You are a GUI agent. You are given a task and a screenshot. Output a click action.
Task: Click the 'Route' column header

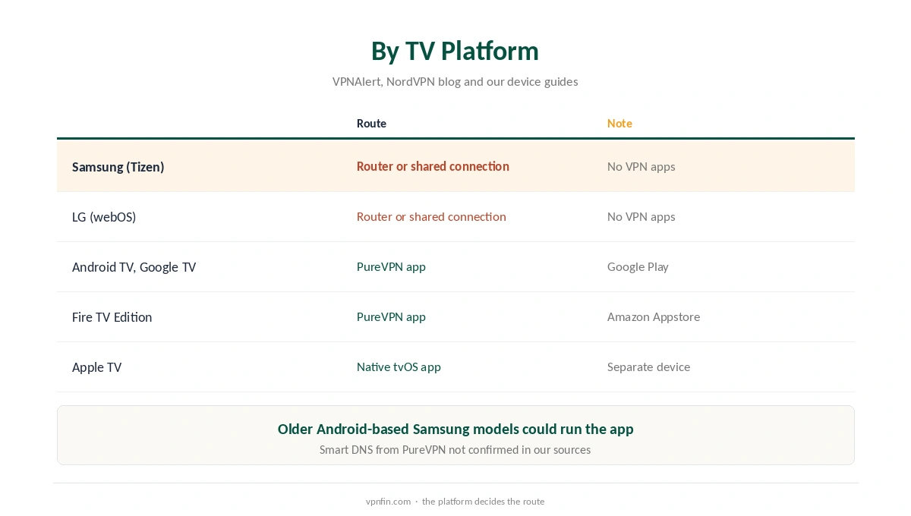(371, 123)
